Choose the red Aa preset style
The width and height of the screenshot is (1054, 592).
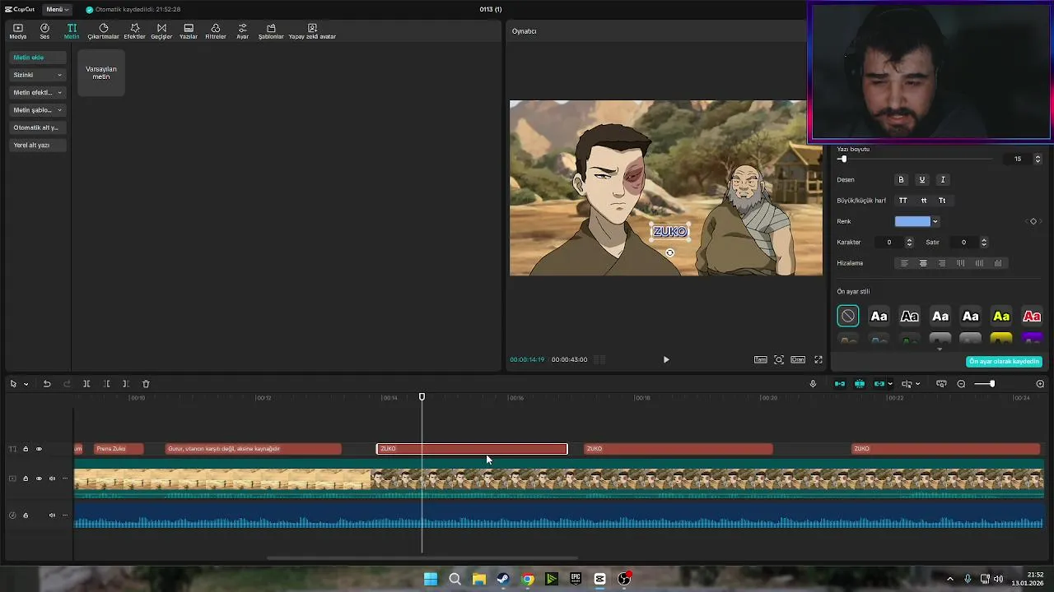click(1032, 317)
